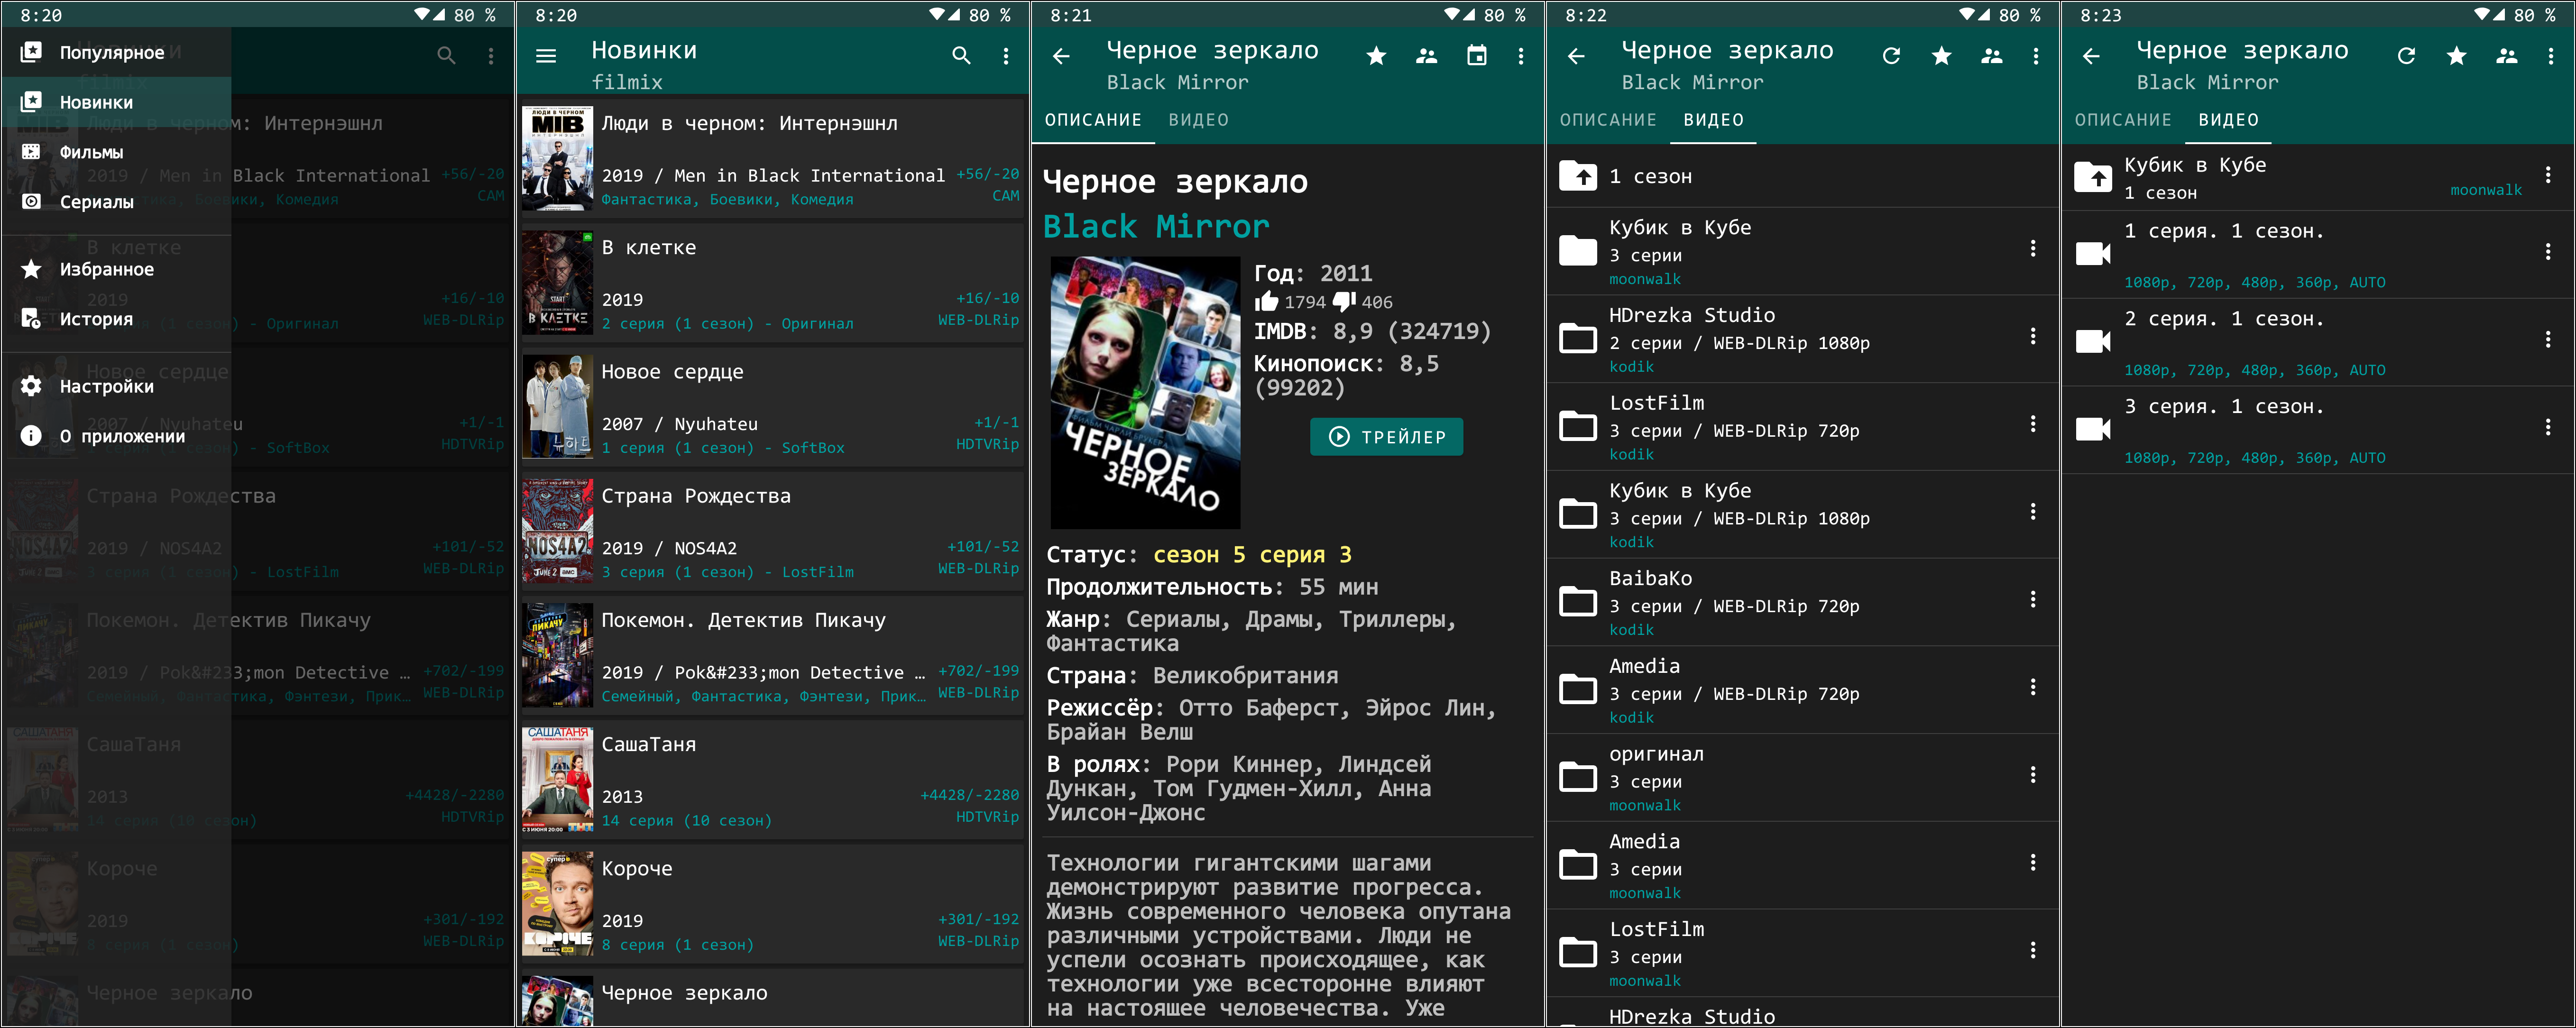Go back from the episodes list screen

click(x=2091, y=56)
